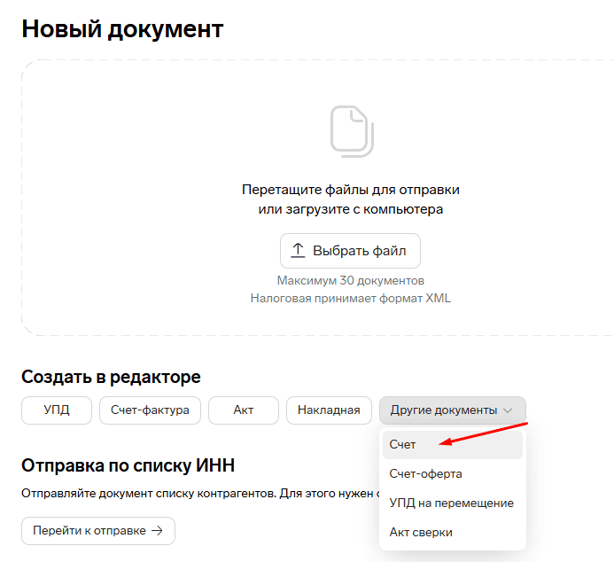
Task: Create a Счет-фактура in the editor
Action: tap(150, 410)
